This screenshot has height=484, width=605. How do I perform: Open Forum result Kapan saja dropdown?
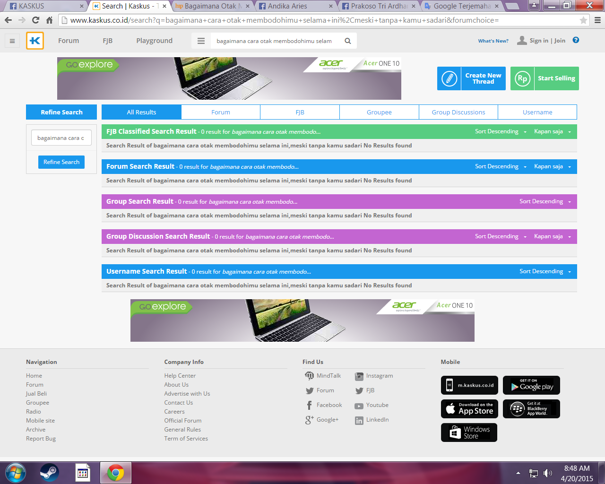tap(553, 166)
